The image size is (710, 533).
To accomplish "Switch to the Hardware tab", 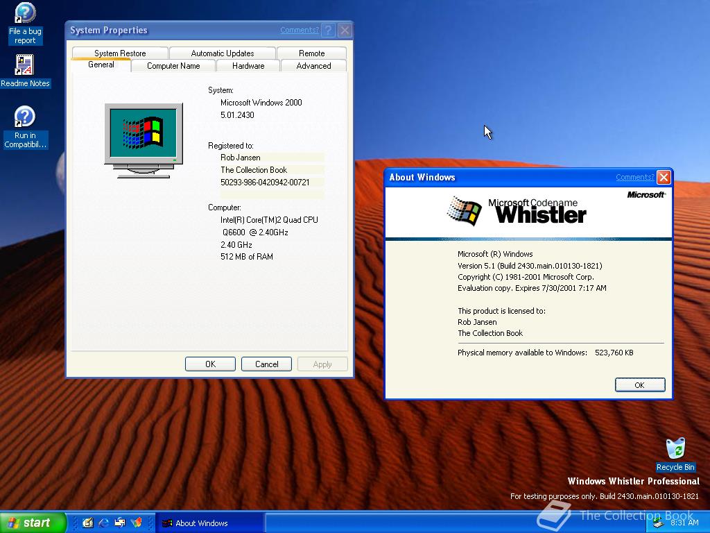I will tap(248, 66).
